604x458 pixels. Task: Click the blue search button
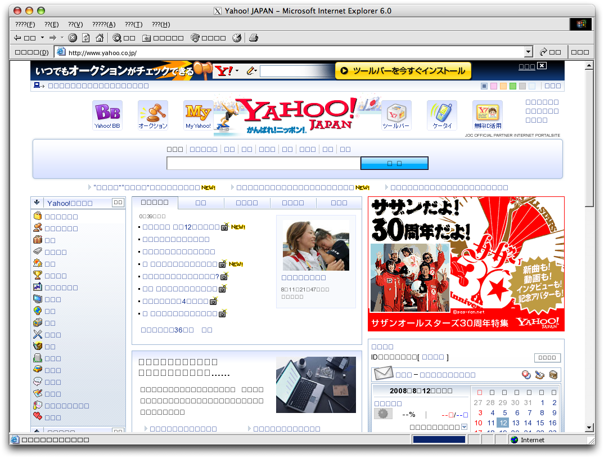[x=394, y=164]
